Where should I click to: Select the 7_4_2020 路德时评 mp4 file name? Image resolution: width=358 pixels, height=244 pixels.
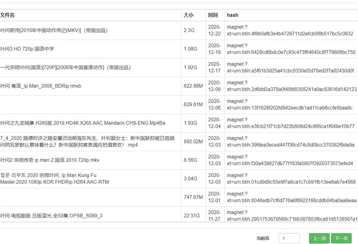click(x=87, y=141)
